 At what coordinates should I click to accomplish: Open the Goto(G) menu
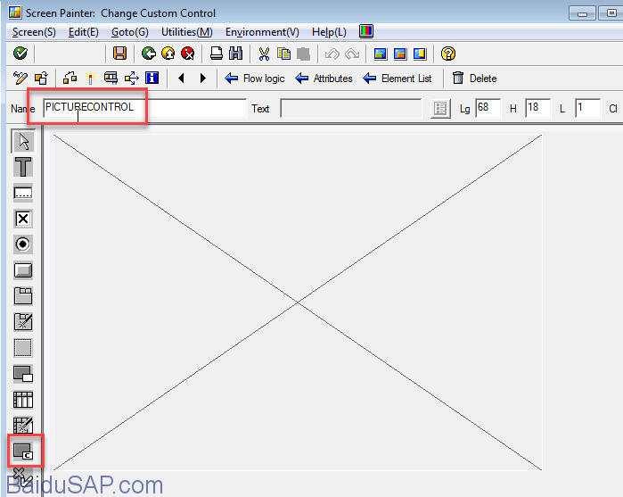click(x=130, y=32)
